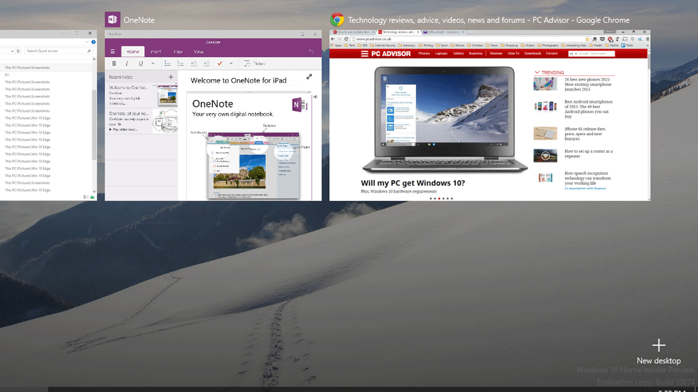The height and width of the screenshot is (392, 698).
Task: Open '26 best new phones 2015' trending article
Action: point(589,84)
